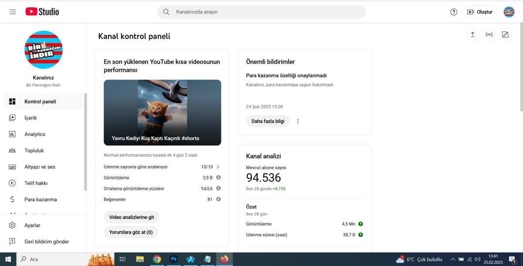Click the İzlenme süresi (saat) row
523x266 pixels.
point(305,235)
